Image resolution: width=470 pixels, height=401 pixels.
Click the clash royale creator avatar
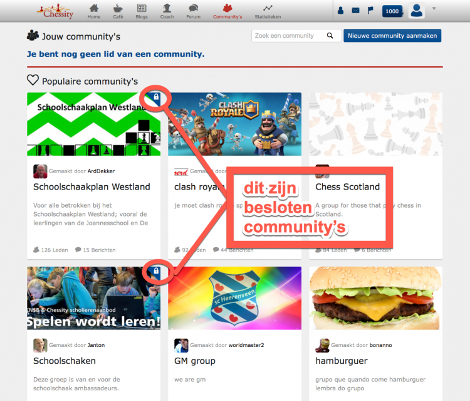point(181,172)
